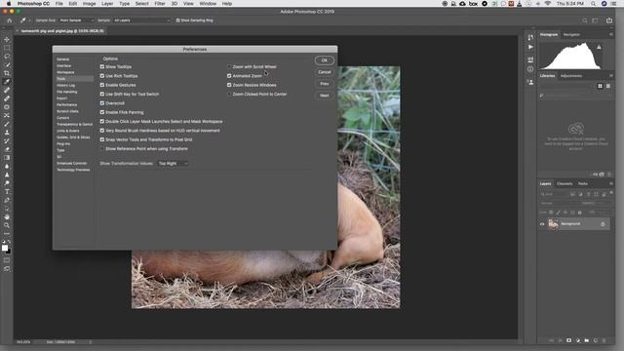Switch Libraries to list view icon

point(608,86)
